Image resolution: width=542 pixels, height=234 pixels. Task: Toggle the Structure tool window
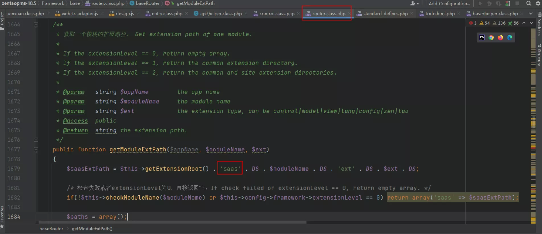click(539, 56)
